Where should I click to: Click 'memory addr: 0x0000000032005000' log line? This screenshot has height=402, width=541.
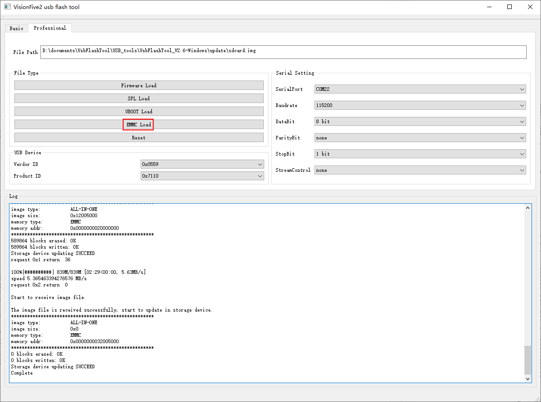tap(65, 341)
